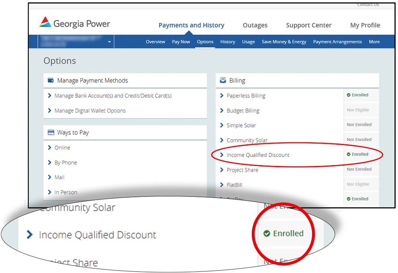Click the chevron before Manage Digital Wallet Options

tap(49, 111)
